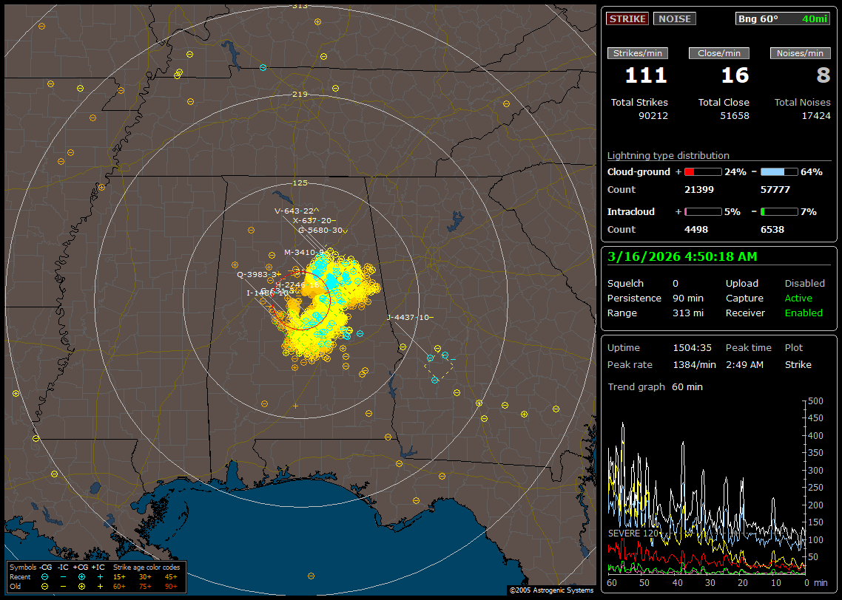Select storm cell label M-3410-9
This screenshot has height=600, width=842.
[x=303, y=253]
